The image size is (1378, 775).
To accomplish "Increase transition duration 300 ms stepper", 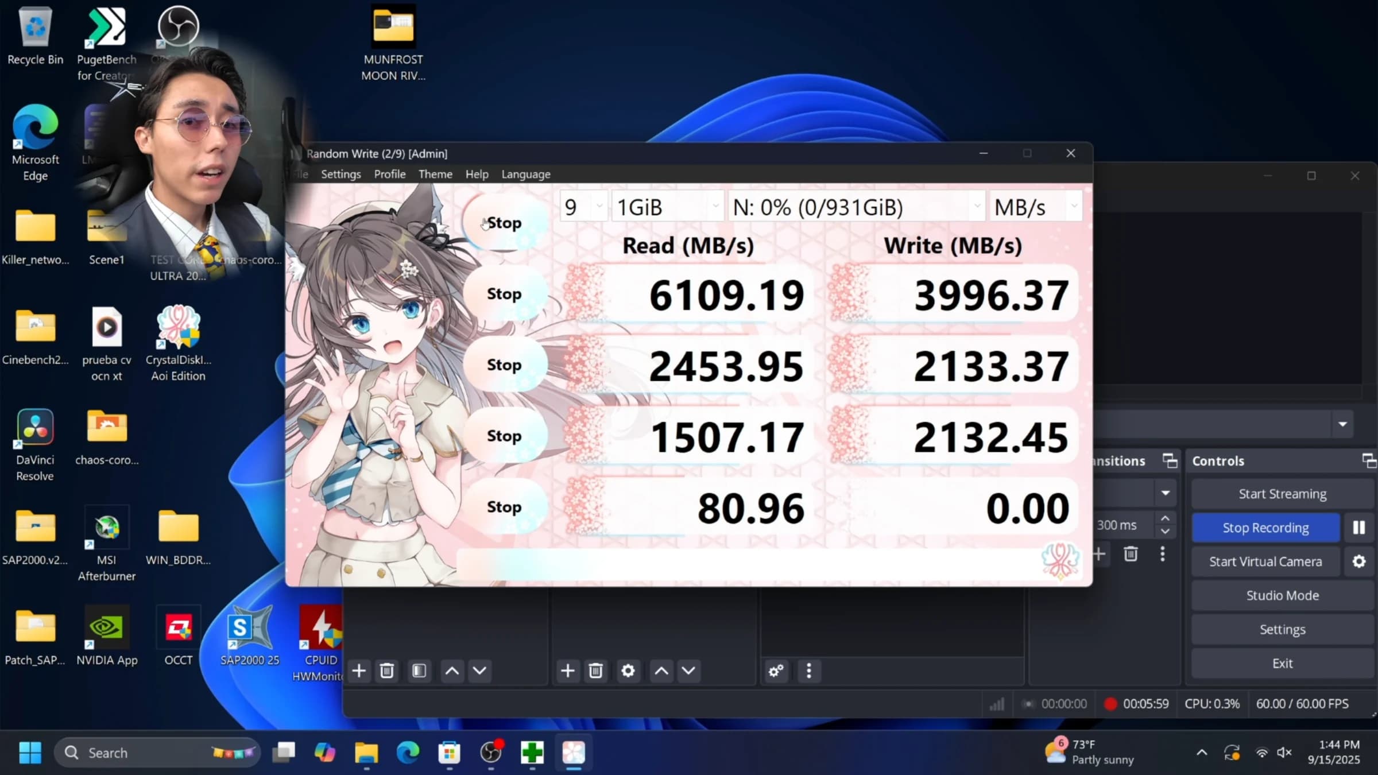I will (x=1165, y=518).
